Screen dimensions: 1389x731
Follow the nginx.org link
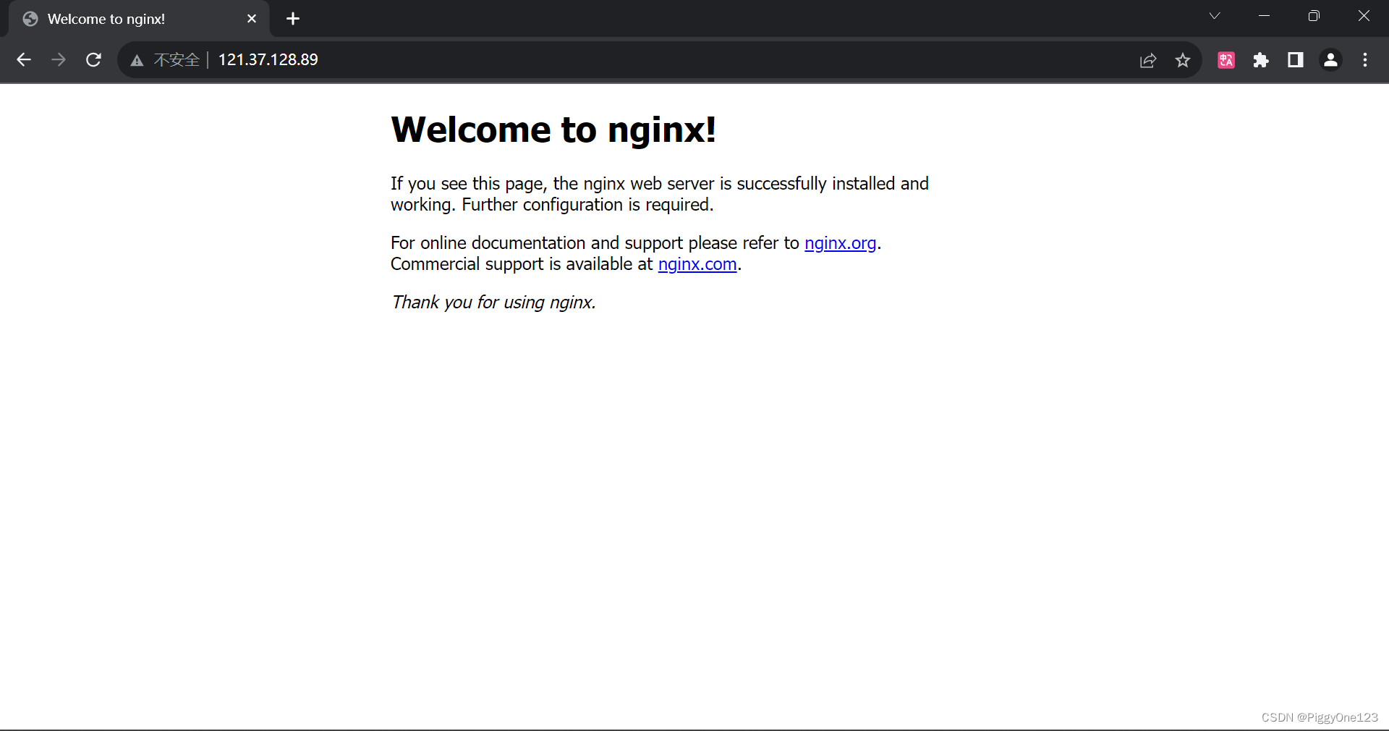840,243
